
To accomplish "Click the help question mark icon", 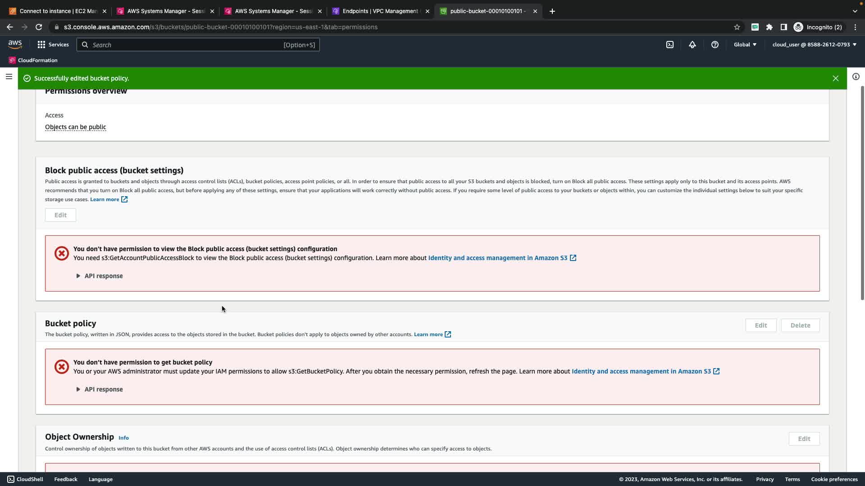I will (715, 45).
